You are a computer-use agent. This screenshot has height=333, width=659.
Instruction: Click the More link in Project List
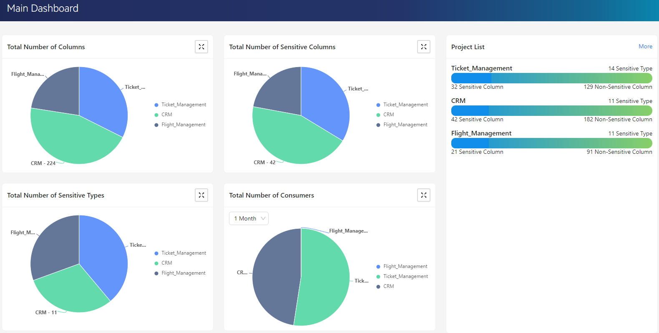[x=645, y=47]
